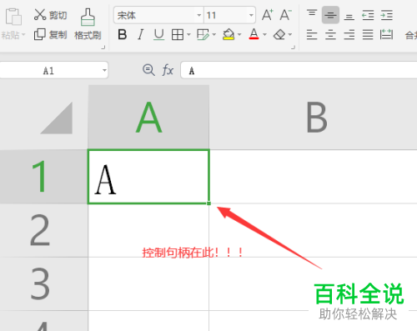Align text right horizontally
Viewport: 417px width, 331px height.
pyautogui.click(x=349, y=35)
